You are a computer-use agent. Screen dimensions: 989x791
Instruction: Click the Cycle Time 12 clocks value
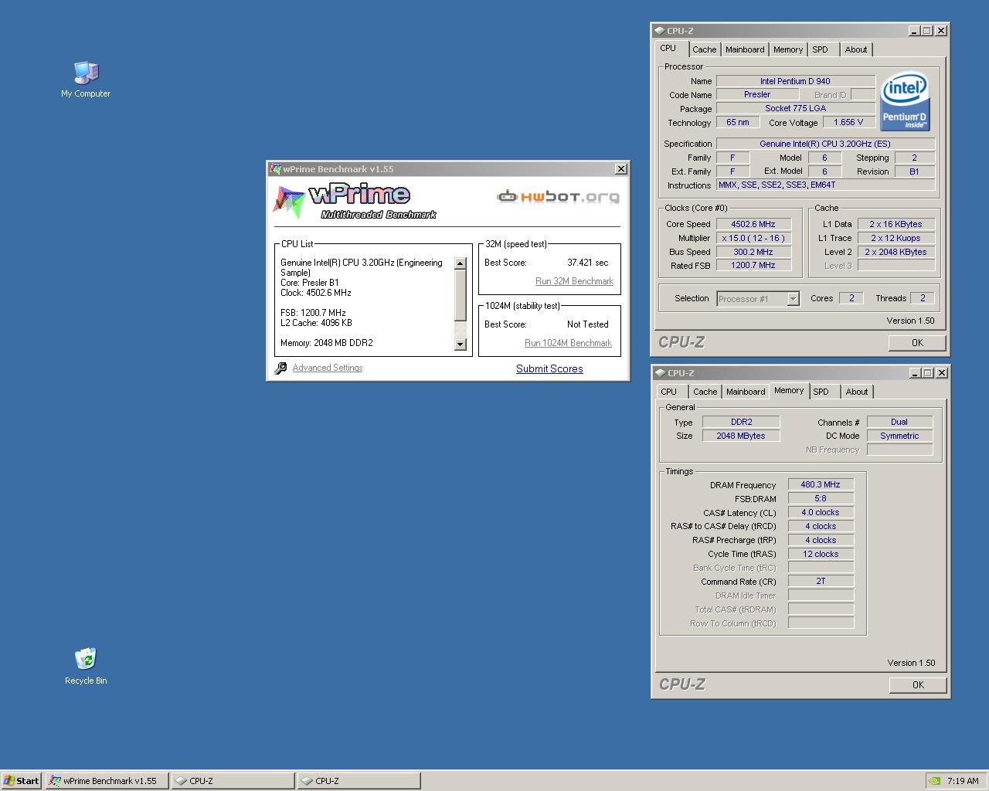click(x=821, y=554)
